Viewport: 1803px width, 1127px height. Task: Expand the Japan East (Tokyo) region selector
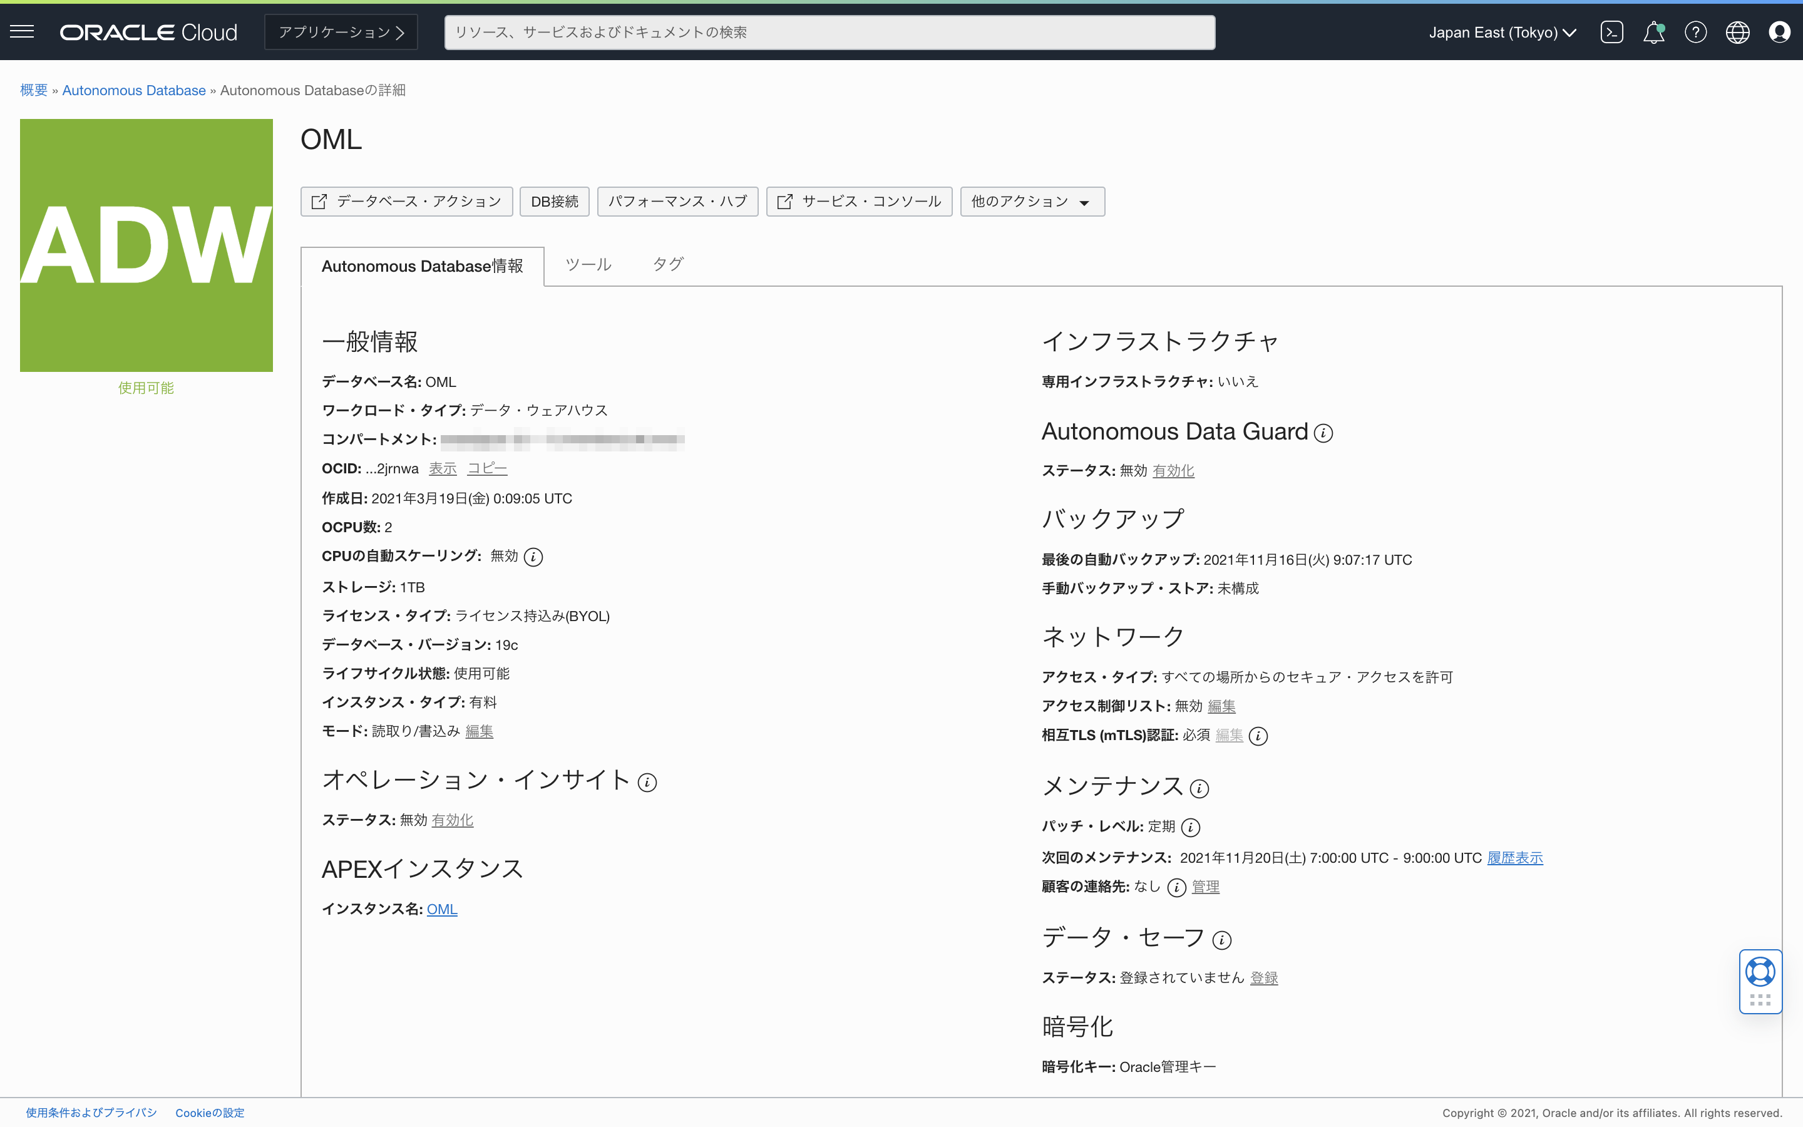(x=1502, y=32)
